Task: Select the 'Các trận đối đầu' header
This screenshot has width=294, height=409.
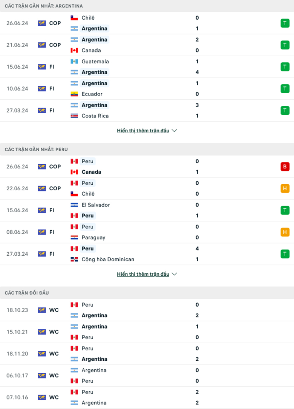Action: (x=27, y=293)
